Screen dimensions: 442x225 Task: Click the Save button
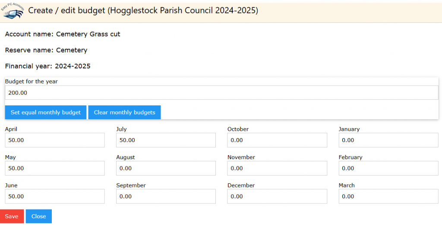(12, 216)
